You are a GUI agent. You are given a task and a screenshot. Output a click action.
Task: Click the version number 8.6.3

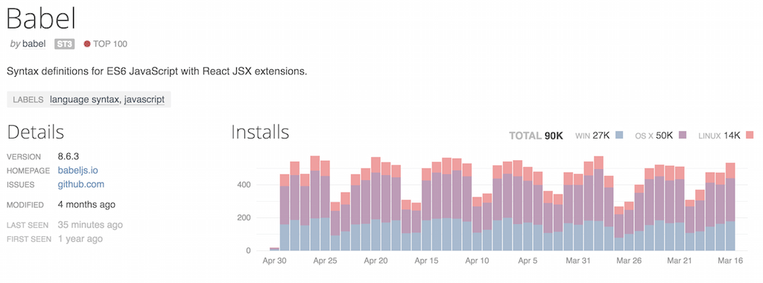(x=69, y=156)
